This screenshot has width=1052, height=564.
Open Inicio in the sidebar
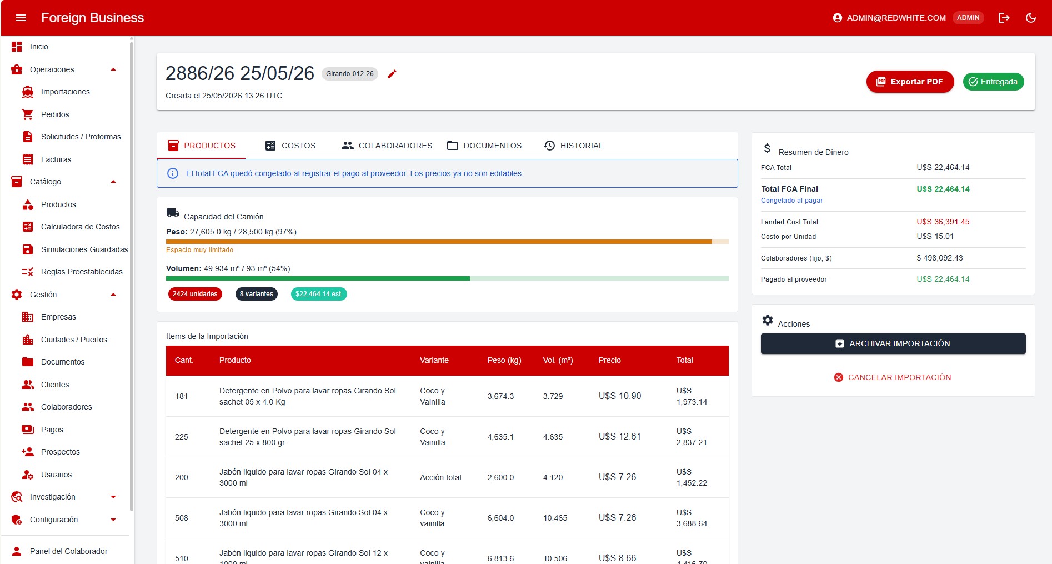pyautogui.click(x=65, y=47)
